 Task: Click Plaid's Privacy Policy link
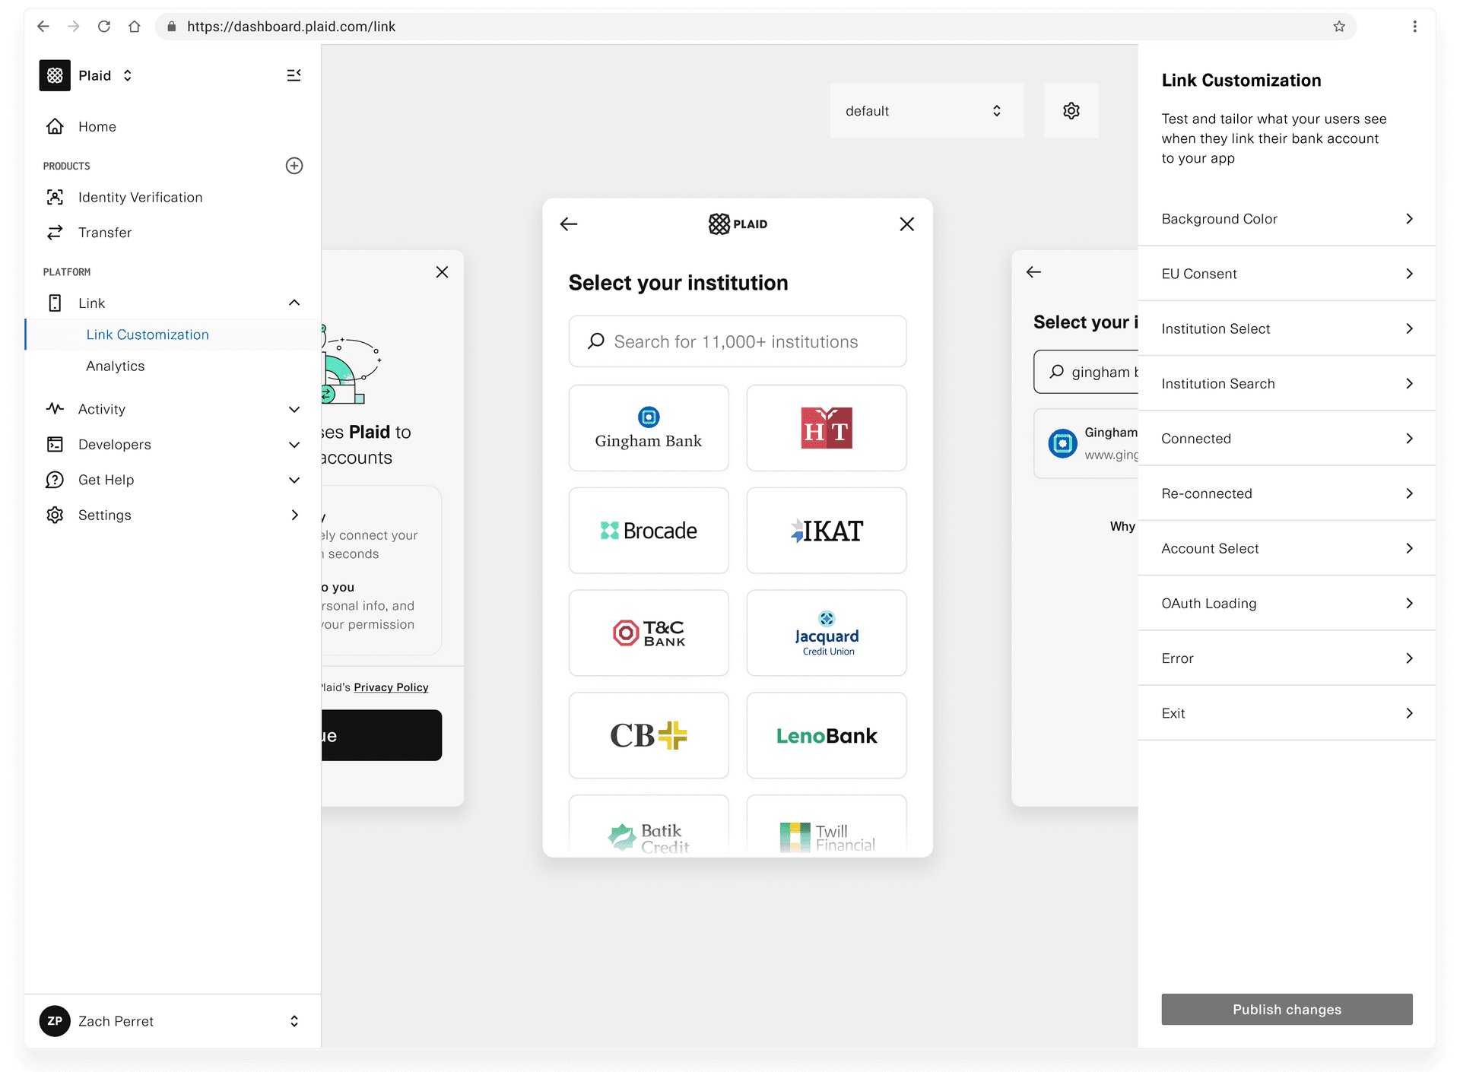390,687
